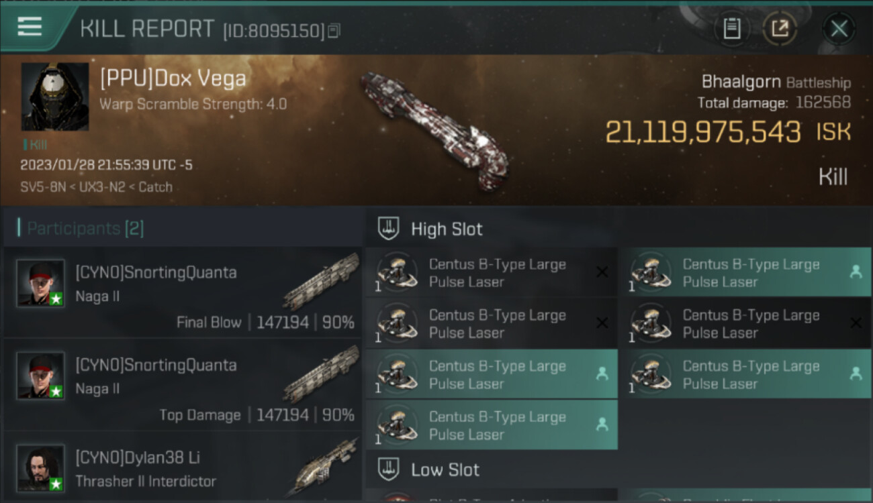The height and width of the screenshot is (503, 873).
Task: Select the Bhaalgorn ship image
Action: tap(434, 129)
